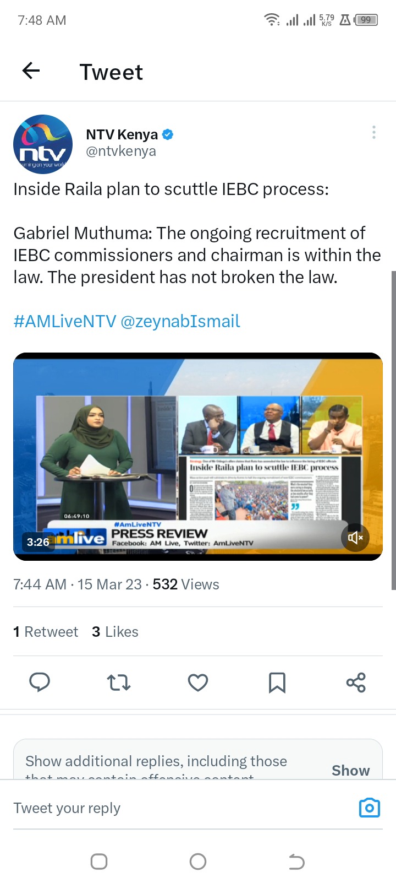The height and width of the screenshot is (888, 396).
Task: Tap the retweet arrows icon
Action: coord(119,683)
